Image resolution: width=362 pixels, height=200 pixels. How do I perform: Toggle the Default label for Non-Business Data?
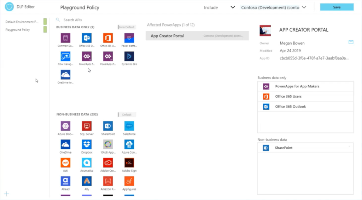click(127, 114)
